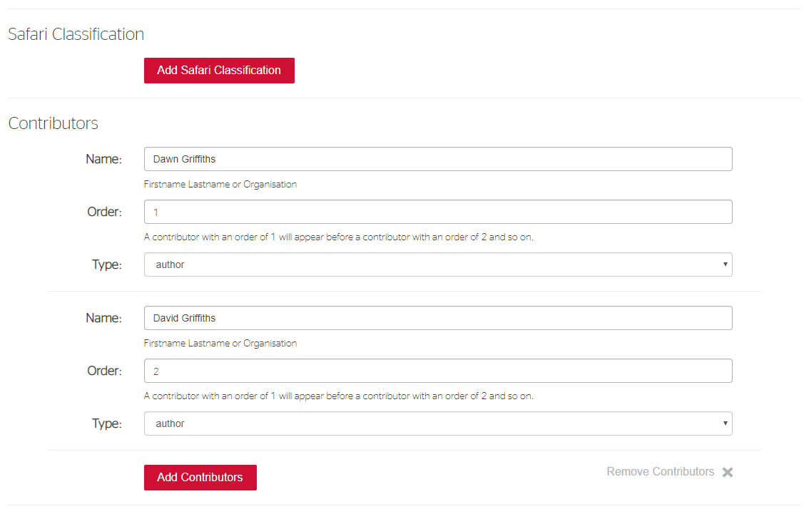Click the arrow on David Griffiths' Type select
809x514 pixels.
click(725, 423)
